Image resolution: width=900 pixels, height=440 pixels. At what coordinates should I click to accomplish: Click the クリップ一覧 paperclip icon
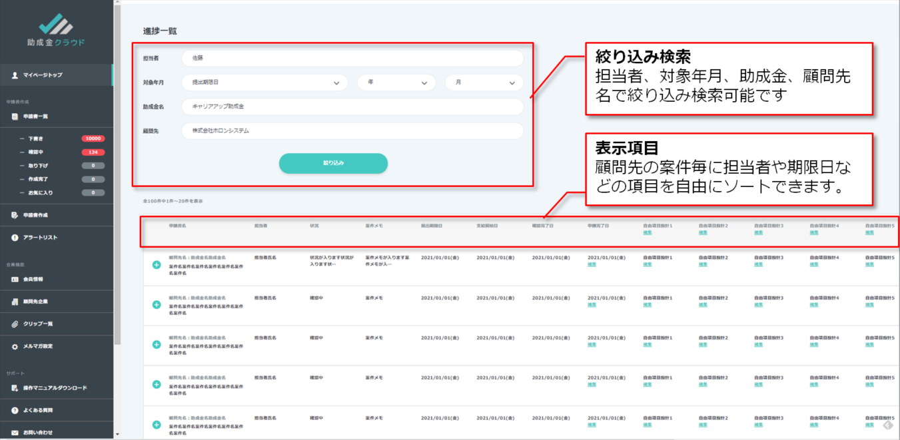point(15,324)
